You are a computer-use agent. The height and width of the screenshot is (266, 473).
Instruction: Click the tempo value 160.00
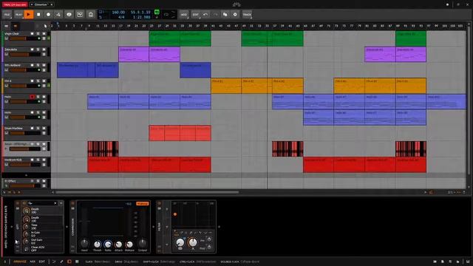point(118,12)
